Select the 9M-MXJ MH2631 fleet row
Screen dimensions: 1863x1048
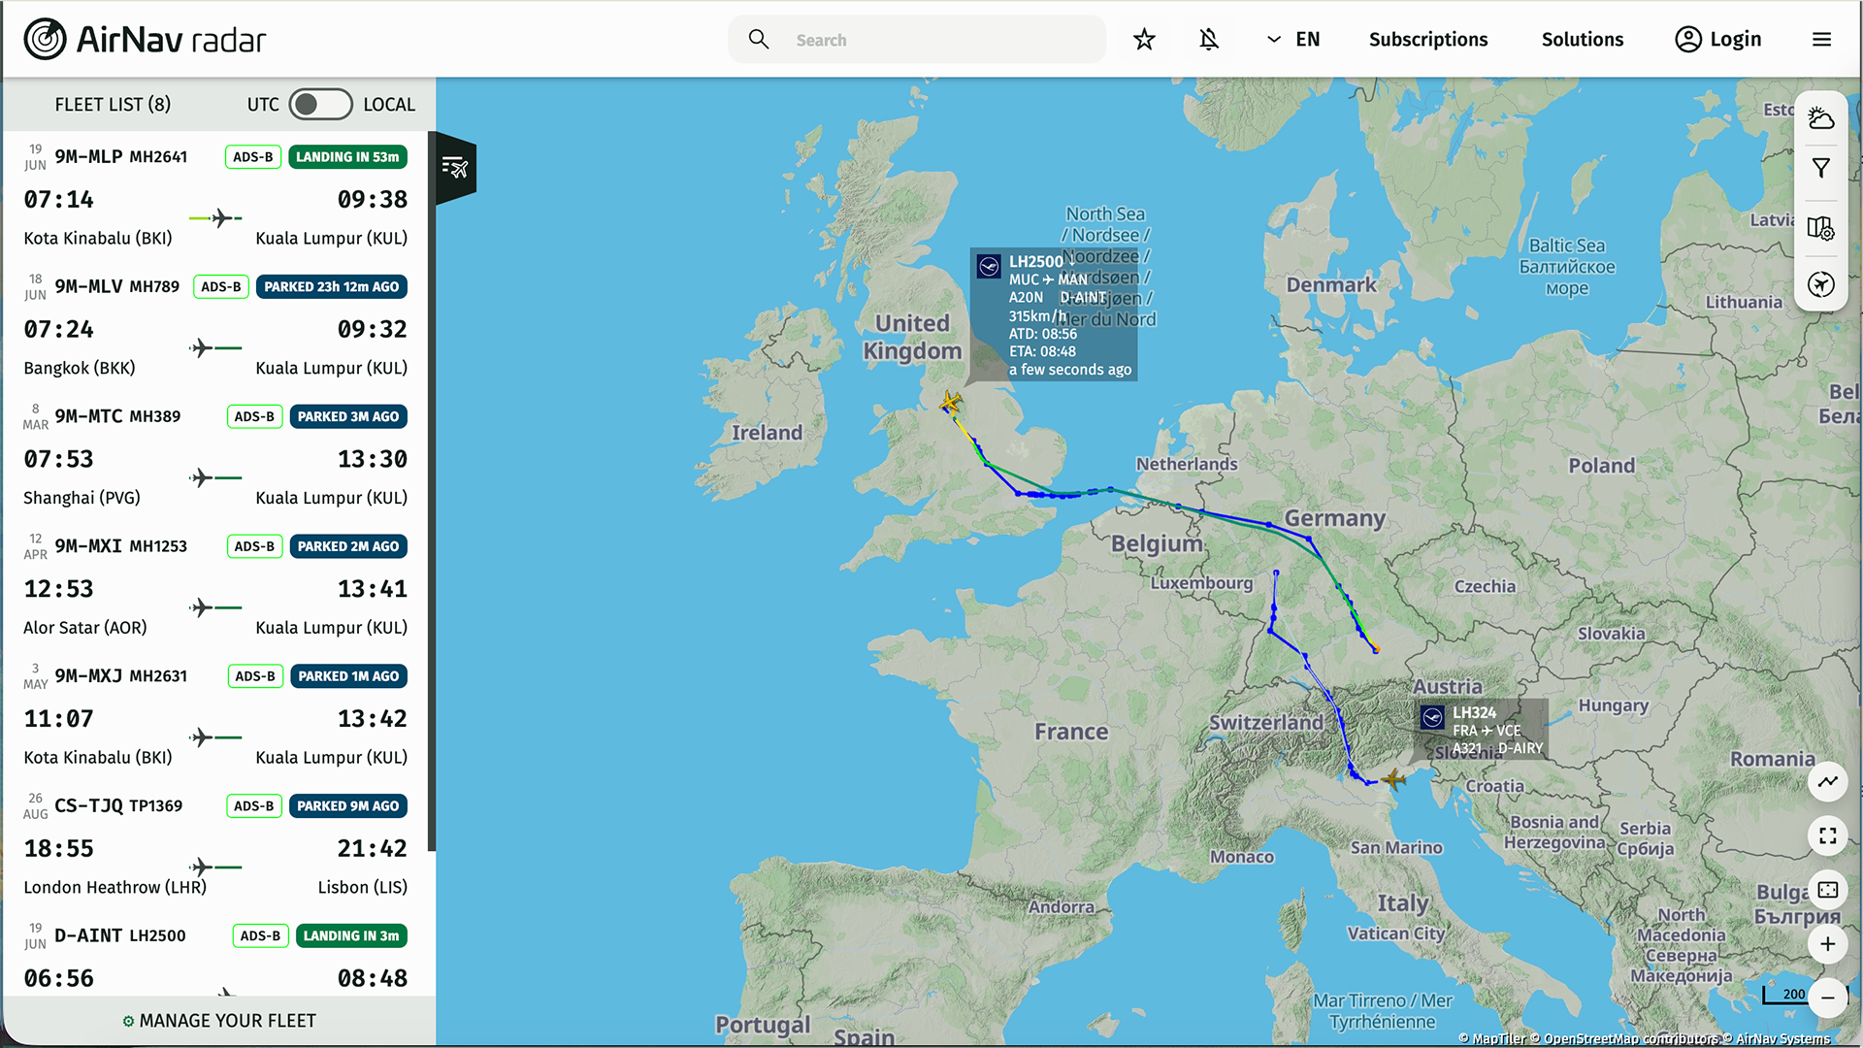coord(215,717)
